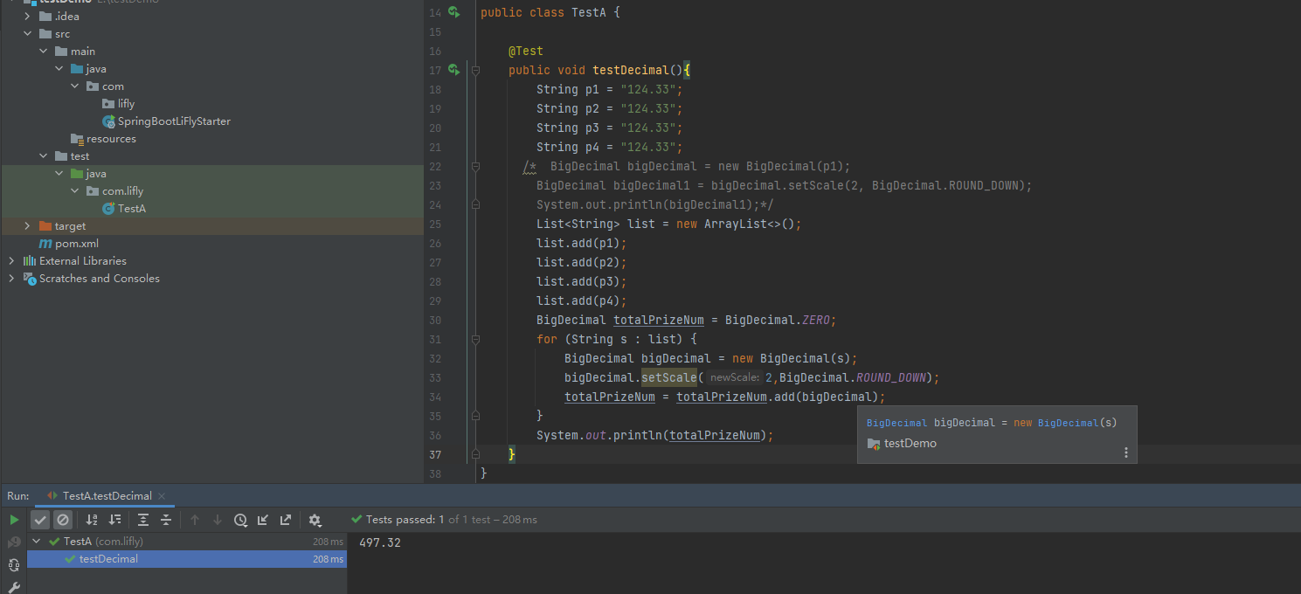Toggle Show Ignored tests filter
The width and height of the screenshot is (1301, 594).
point(63,520)
